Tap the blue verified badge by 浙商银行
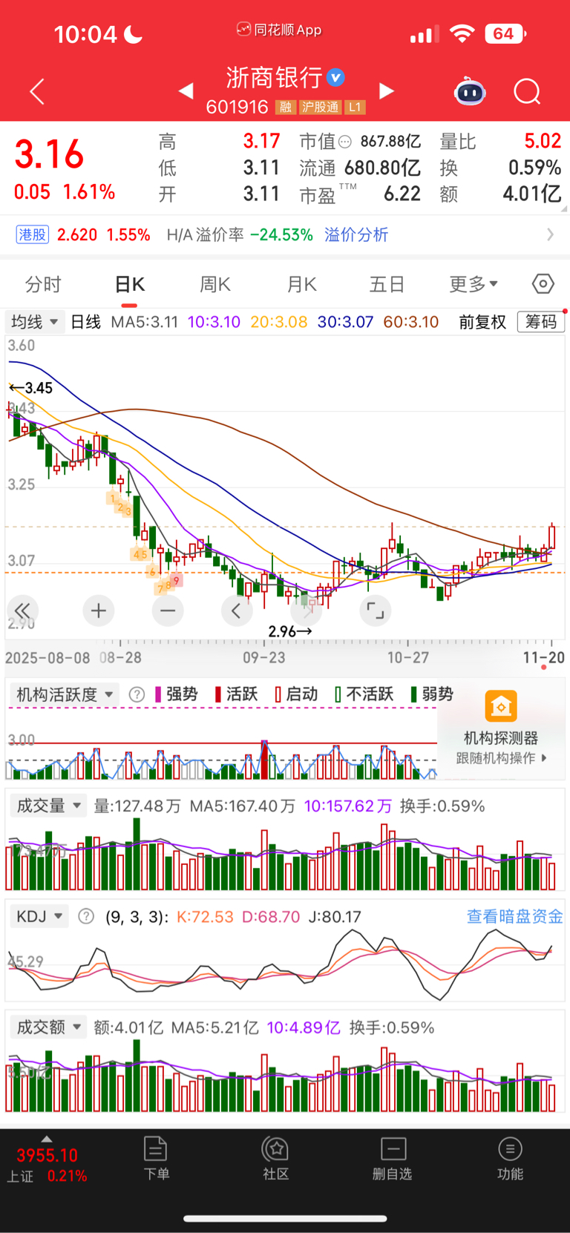This screenshot has height=1233, width=570. tap(335, 77)
